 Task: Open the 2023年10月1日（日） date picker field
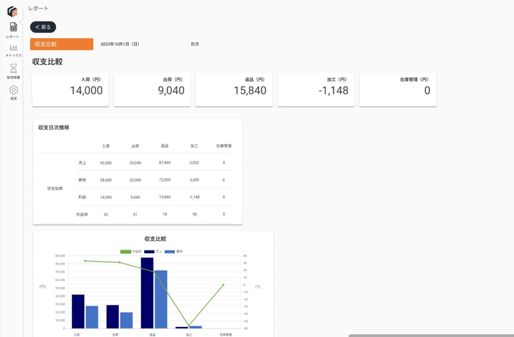(119, 44)
